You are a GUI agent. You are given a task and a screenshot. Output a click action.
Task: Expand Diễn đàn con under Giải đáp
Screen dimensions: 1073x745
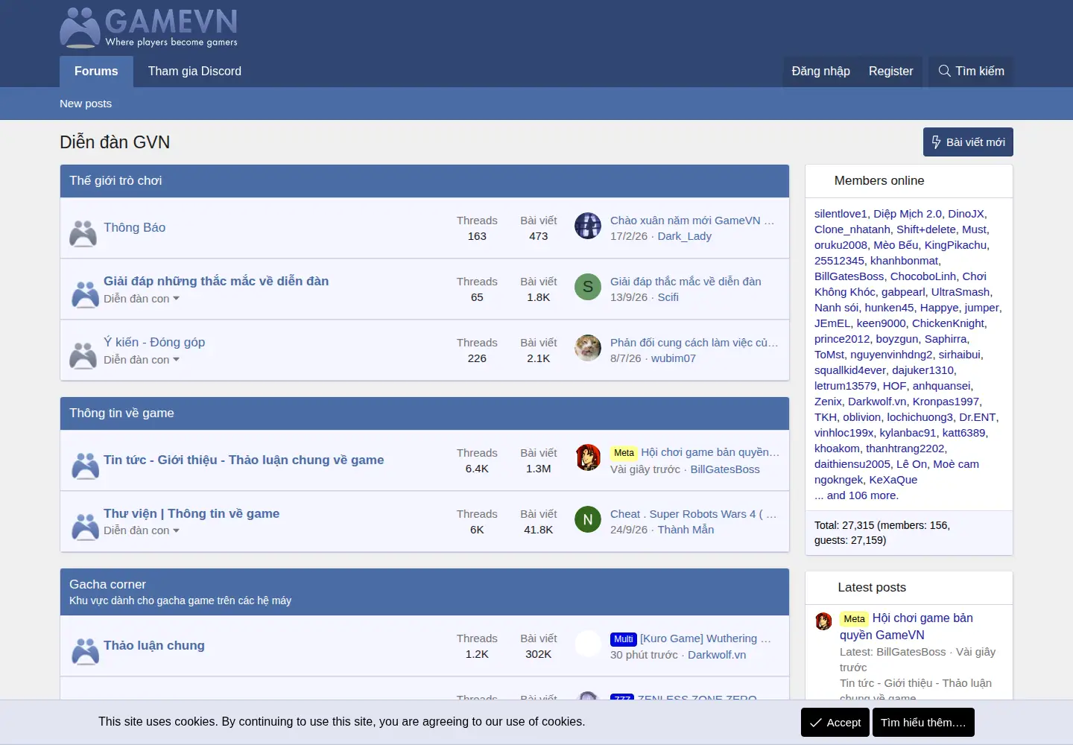pos(142,299)
